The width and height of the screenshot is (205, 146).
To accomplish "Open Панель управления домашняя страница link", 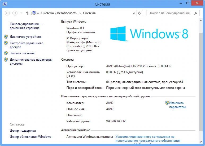I will tap(26, 26).
